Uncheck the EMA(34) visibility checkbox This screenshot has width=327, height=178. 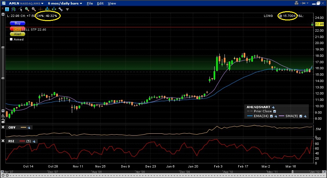(x=271, y=116)
